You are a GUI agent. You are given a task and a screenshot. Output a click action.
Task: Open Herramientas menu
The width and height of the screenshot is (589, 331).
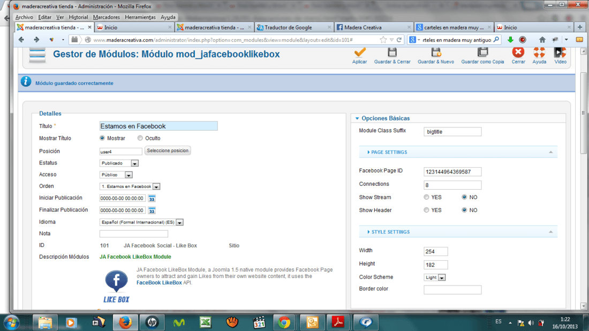pyautogui.click(x=140, y=17)
